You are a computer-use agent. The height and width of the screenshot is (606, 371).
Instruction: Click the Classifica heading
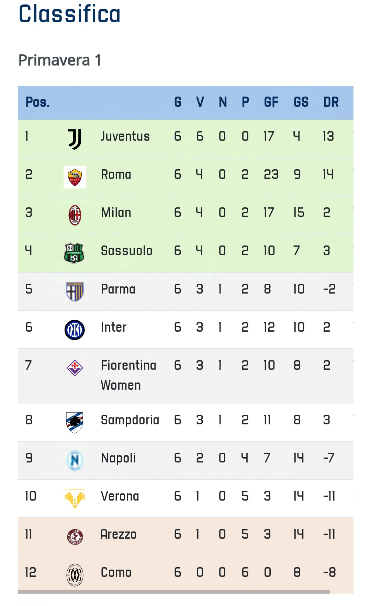70,14
